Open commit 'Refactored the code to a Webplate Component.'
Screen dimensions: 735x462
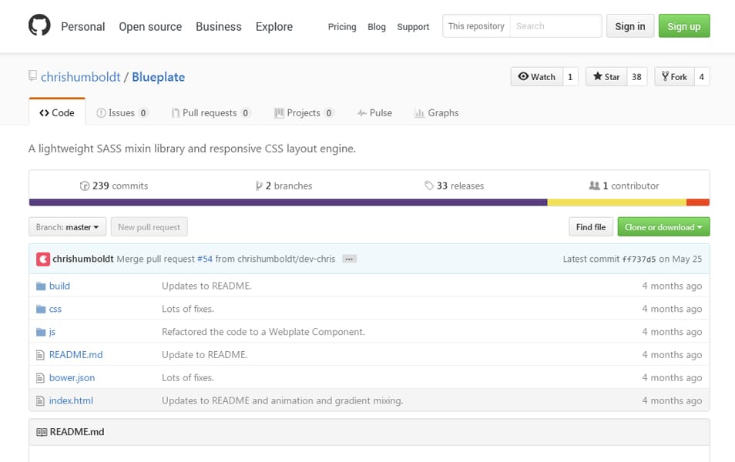click(x=263, y=332)
